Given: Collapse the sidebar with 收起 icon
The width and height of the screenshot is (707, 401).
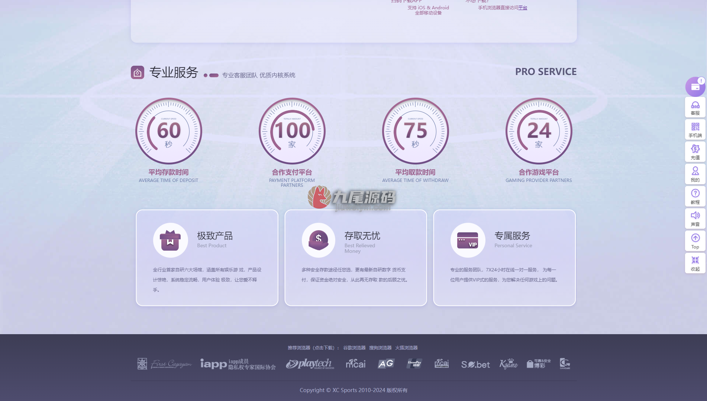Looking at the screenshot, I should pos(695,264).
